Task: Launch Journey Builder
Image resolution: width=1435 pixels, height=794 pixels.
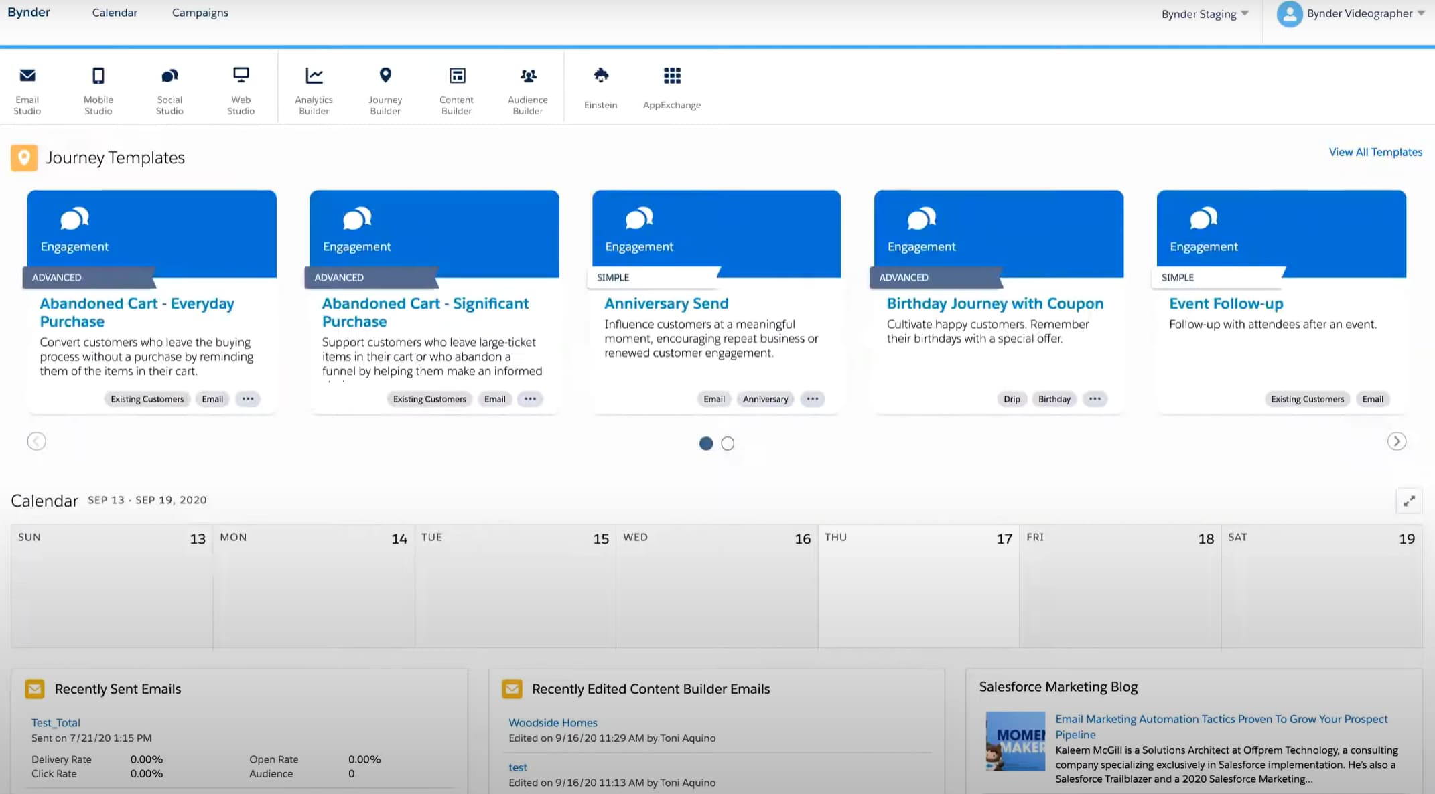Action: pyautogui.click(x=385, y=89)
